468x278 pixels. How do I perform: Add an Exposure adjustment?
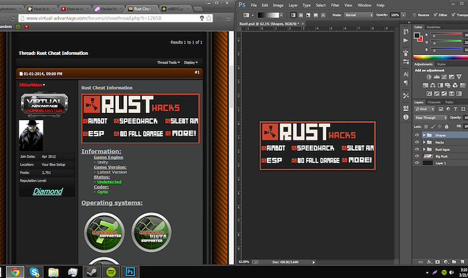click(451, 77)
